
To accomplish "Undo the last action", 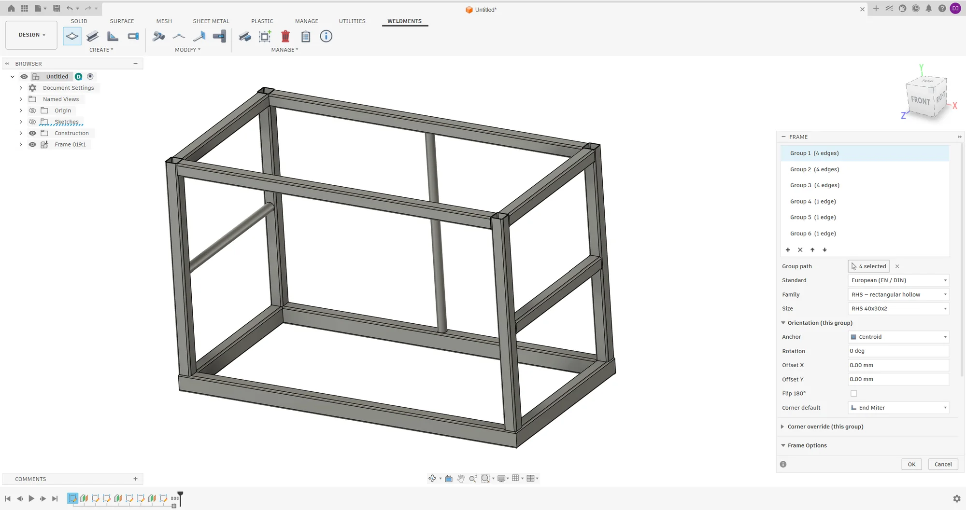I will pos(70,8).
